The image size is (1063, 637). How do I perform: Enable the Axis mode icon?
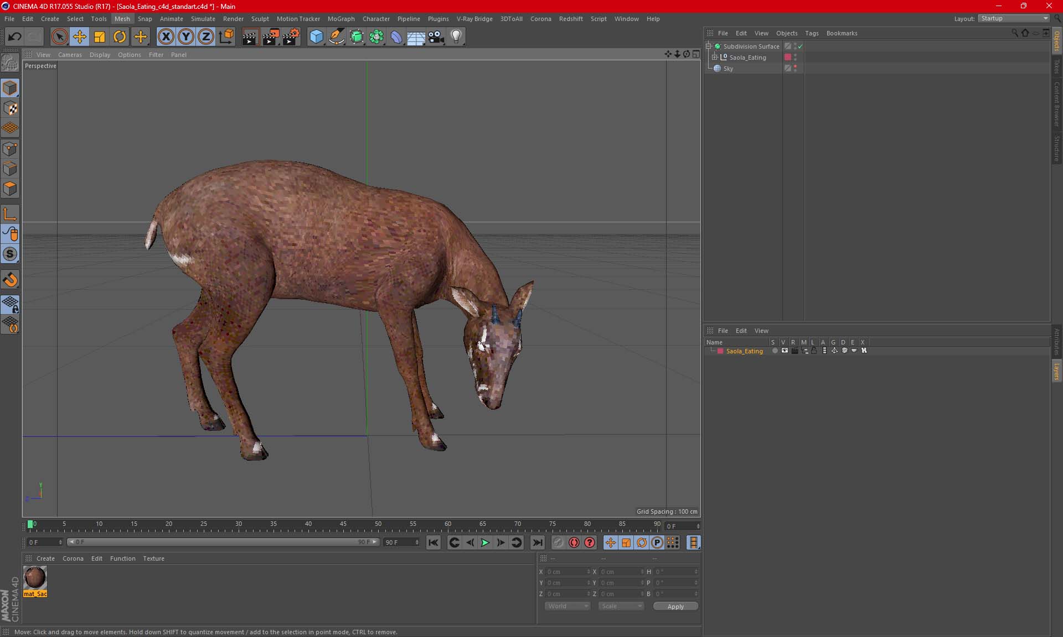[x=11, y=214]
